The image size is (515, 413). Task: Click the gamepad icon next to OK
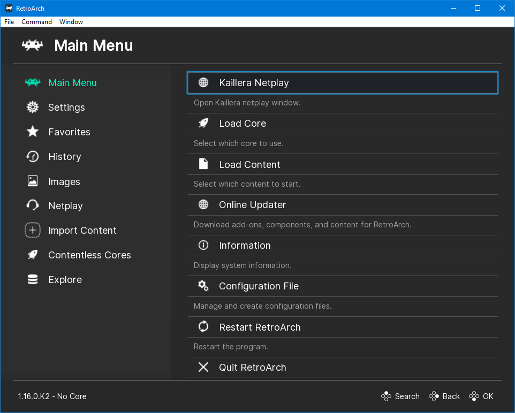click(x=474, y=396)
